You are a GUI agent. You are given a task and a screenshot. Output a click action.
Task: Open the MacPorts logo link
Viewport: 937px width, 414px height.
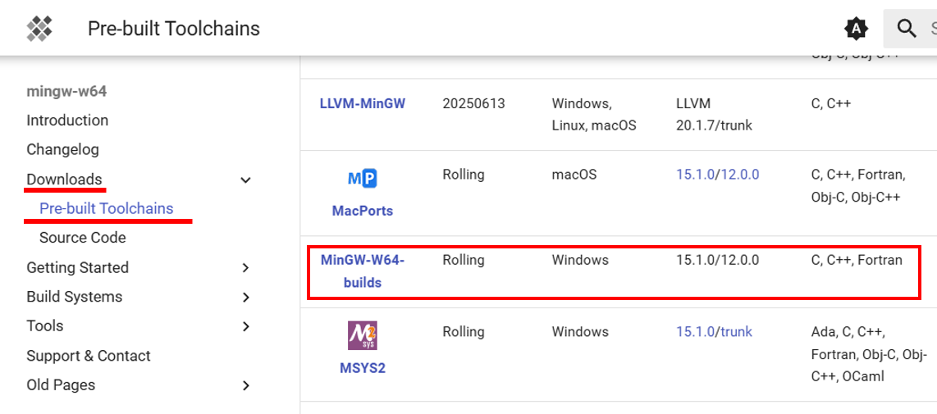[362, 178]
